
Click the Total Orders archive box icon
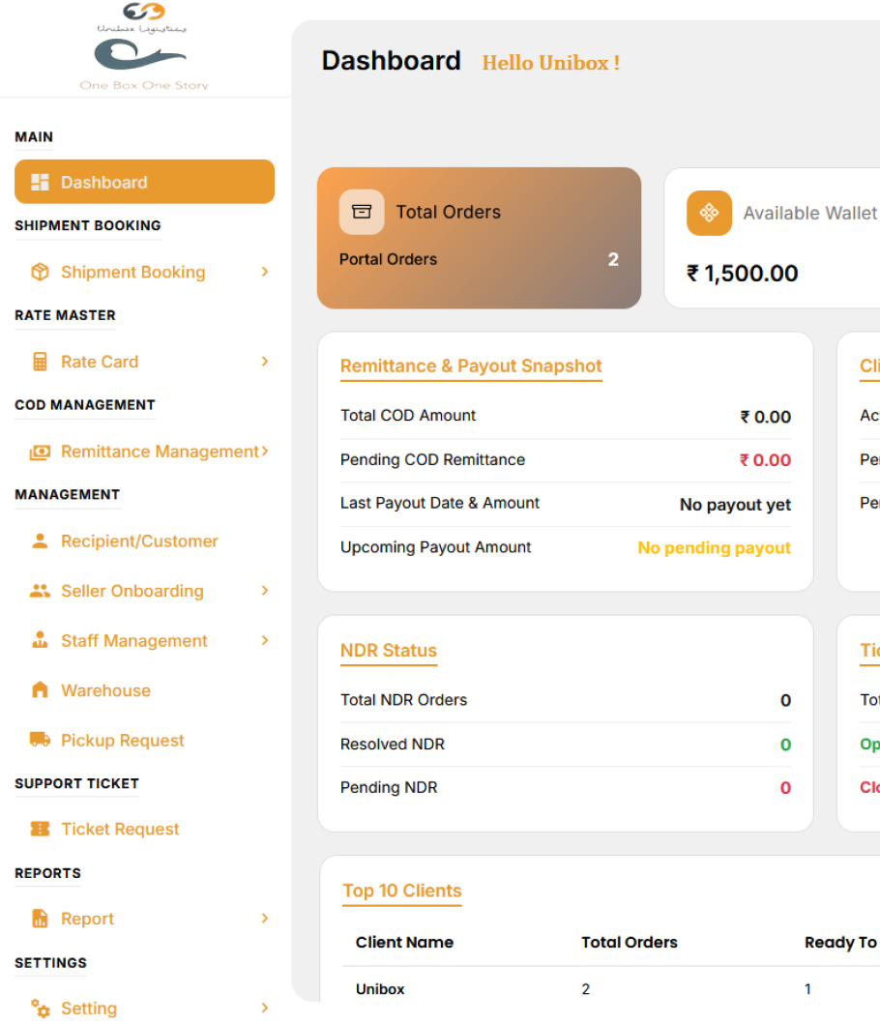(362, 212)
